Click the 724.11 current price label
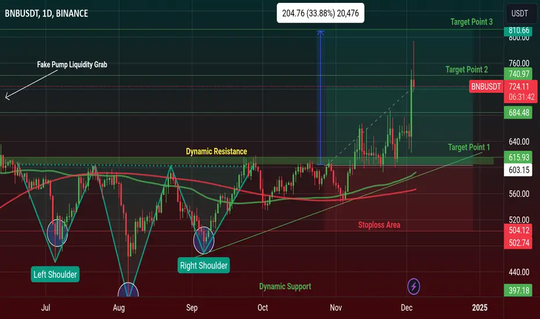Image resolution: width=540 pixels, height=319 pixels. point(519,86)
